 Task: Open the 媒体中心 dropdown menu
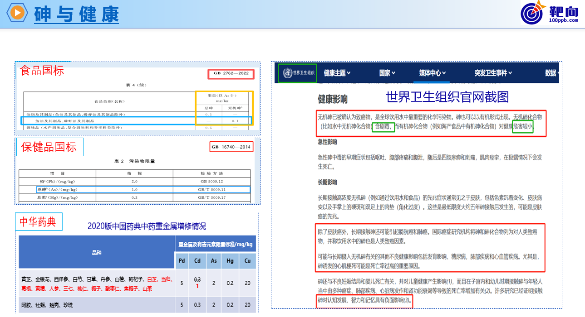(x=432, y=73)
